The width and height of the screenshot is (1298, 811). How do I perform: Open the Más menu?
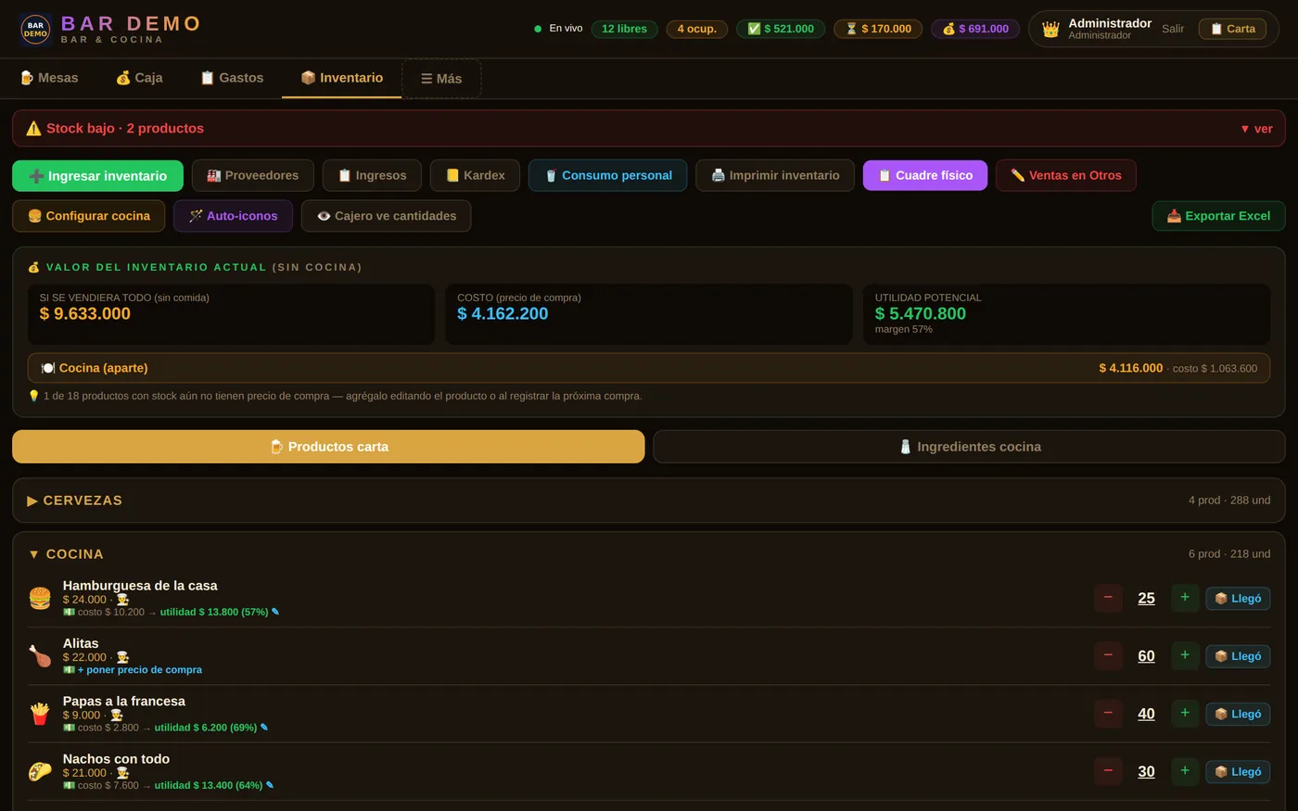pyautogui.click(x=441, y=79)
